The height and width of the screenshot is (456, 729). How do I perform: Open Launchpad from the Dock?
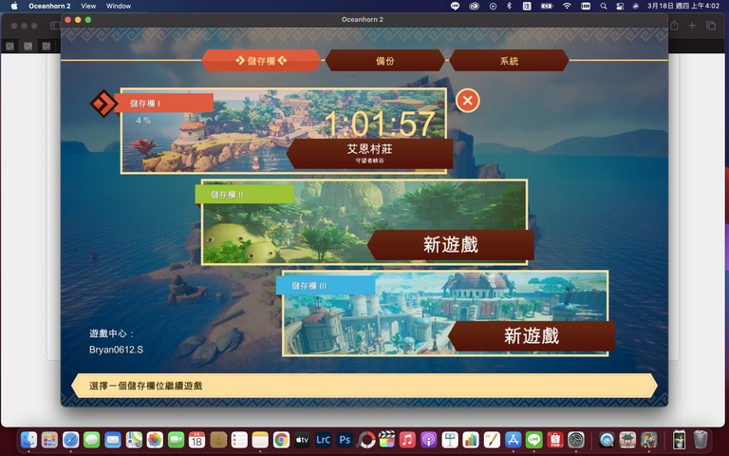tap(49, 439)
